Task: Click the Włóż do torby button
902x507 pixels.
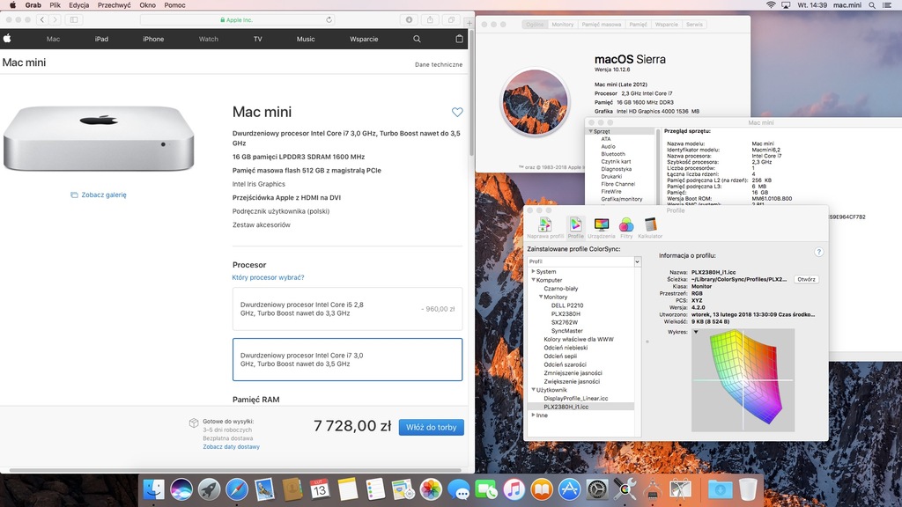Action: click(x=432, y=427)
